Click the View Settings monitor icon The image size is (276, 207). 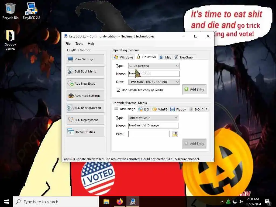[x=71, y=59]
